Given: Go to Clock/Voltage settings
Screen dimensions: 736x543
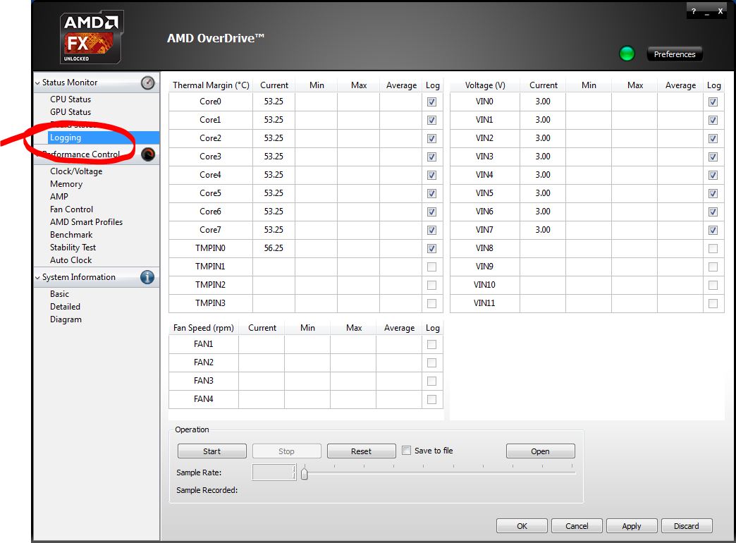Looking at the screenshot, I should tap(76, 171).
